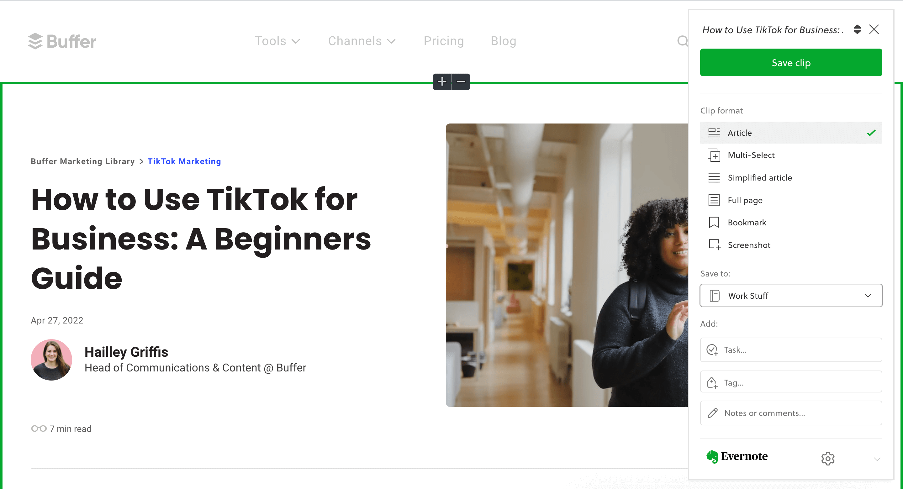Click the green Save clip button
903x489 pixels.
click(x=791, y=63)
